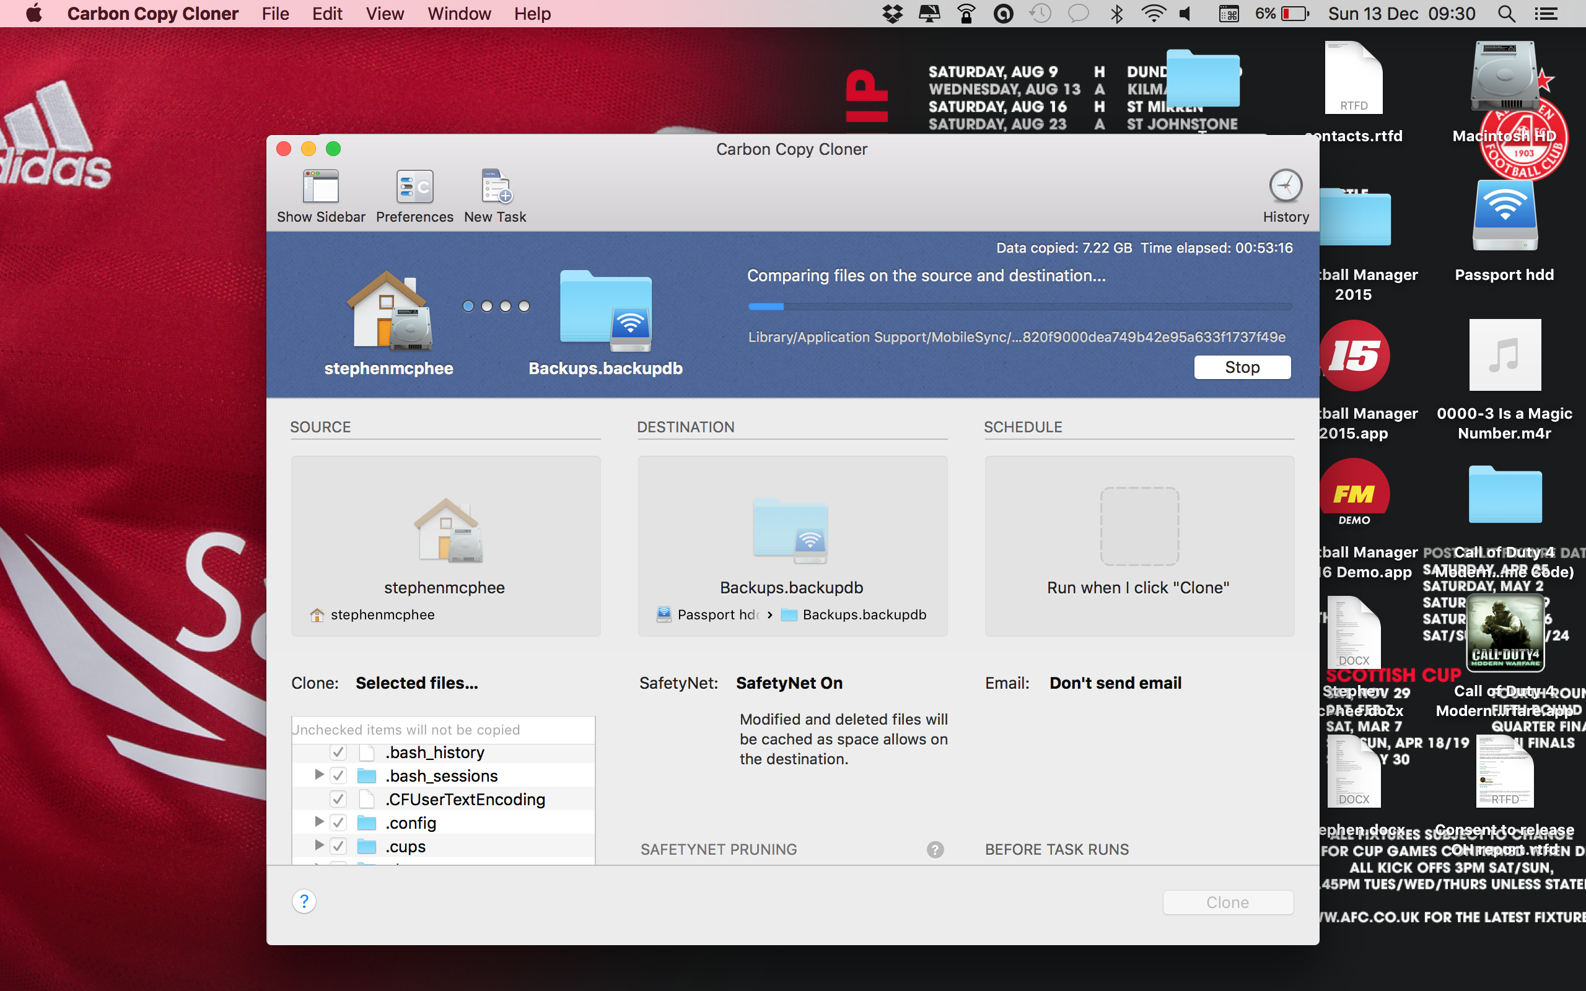
Task: Click the disabled Clone button
Action: pos(1227,902)
